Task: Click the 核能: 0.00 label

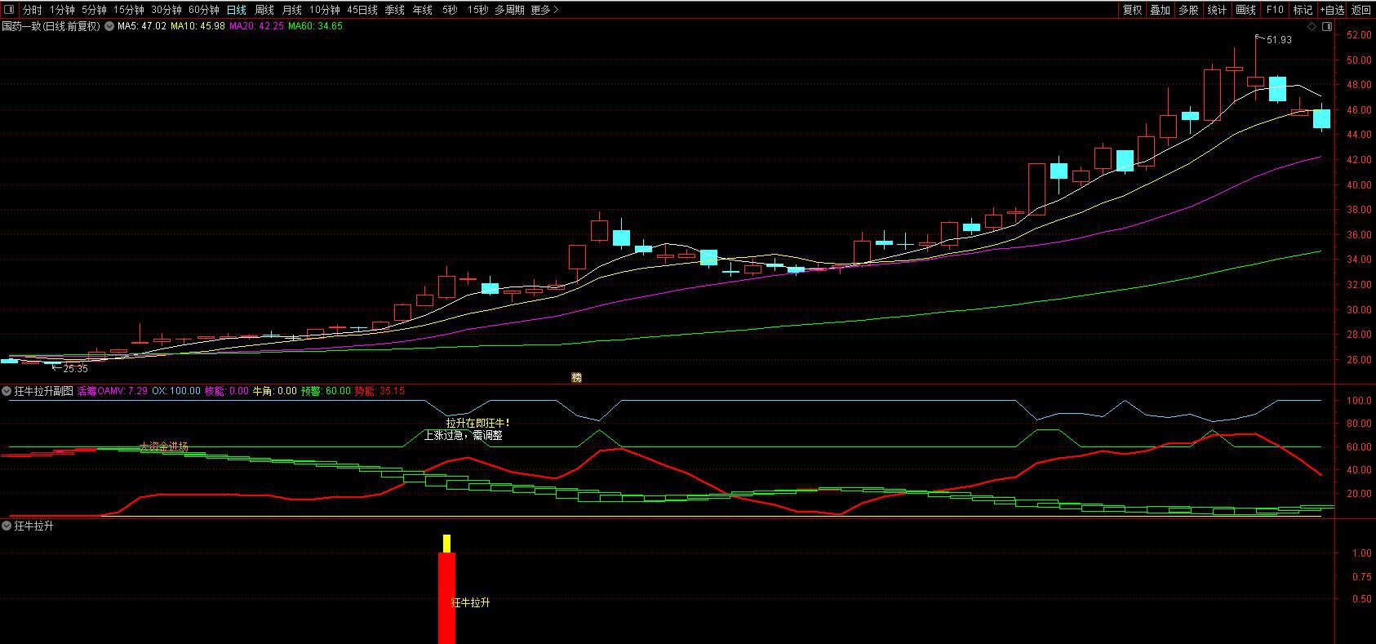Action: point(226,391)
